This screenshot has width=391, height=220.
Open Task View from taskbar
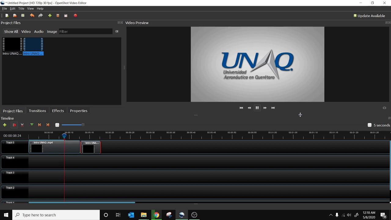click(x=118, y=215)
